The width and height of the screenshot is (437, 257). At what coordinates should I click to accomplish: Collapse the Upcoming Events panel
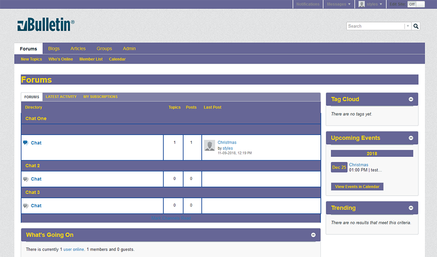click(x=411, y=138)
